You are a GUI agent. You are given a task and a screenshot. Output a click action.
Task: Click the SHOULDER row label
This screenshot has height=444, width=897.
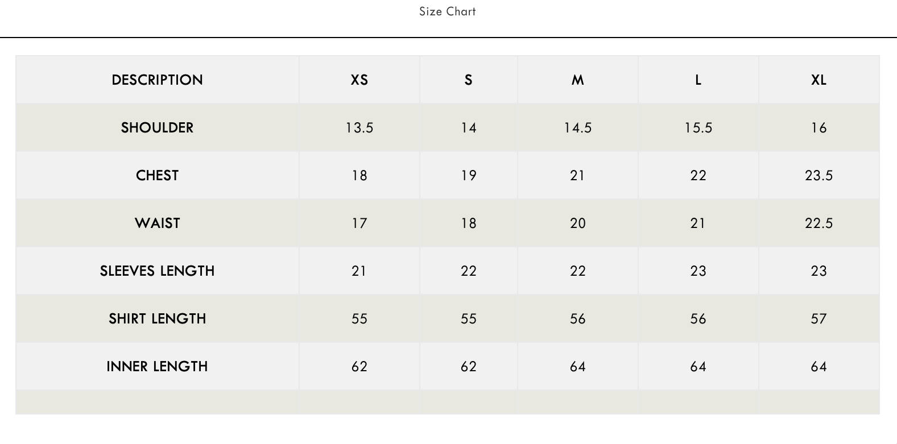(x=157, y=127)
